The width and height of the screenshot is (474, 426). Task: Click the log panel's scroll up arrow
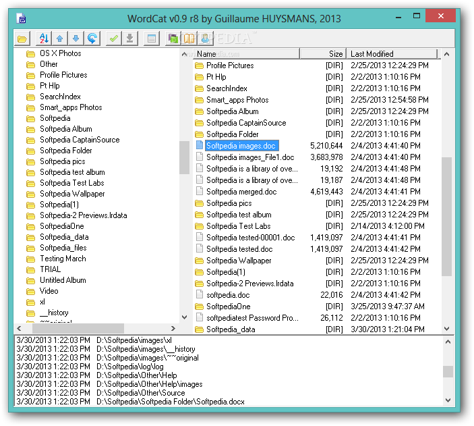[x=448, y=342]
